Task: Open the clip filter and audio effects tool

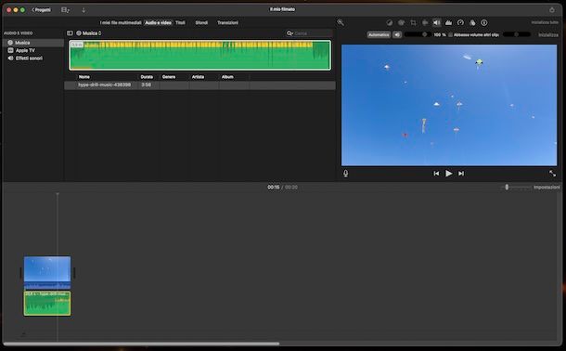Action: point(472,22)
